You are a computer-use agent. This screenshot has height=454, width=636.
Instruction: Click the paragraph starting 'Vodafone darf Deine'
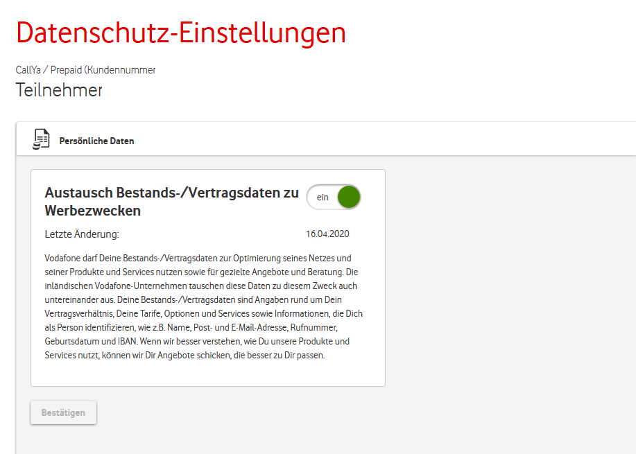[x=204, y=306]
